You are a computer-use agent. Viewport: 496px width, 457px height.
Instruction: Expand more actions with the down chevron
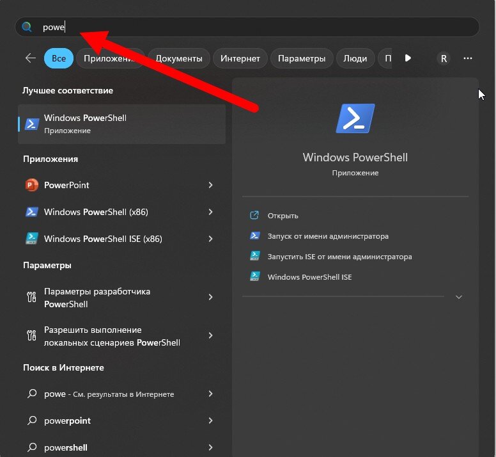pos(459,297)
